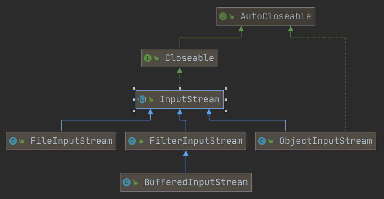Viewport: 384px width, 199px height.
Task: Click the public lock icon on BufferedInputStream
Action: pos(135,182)
